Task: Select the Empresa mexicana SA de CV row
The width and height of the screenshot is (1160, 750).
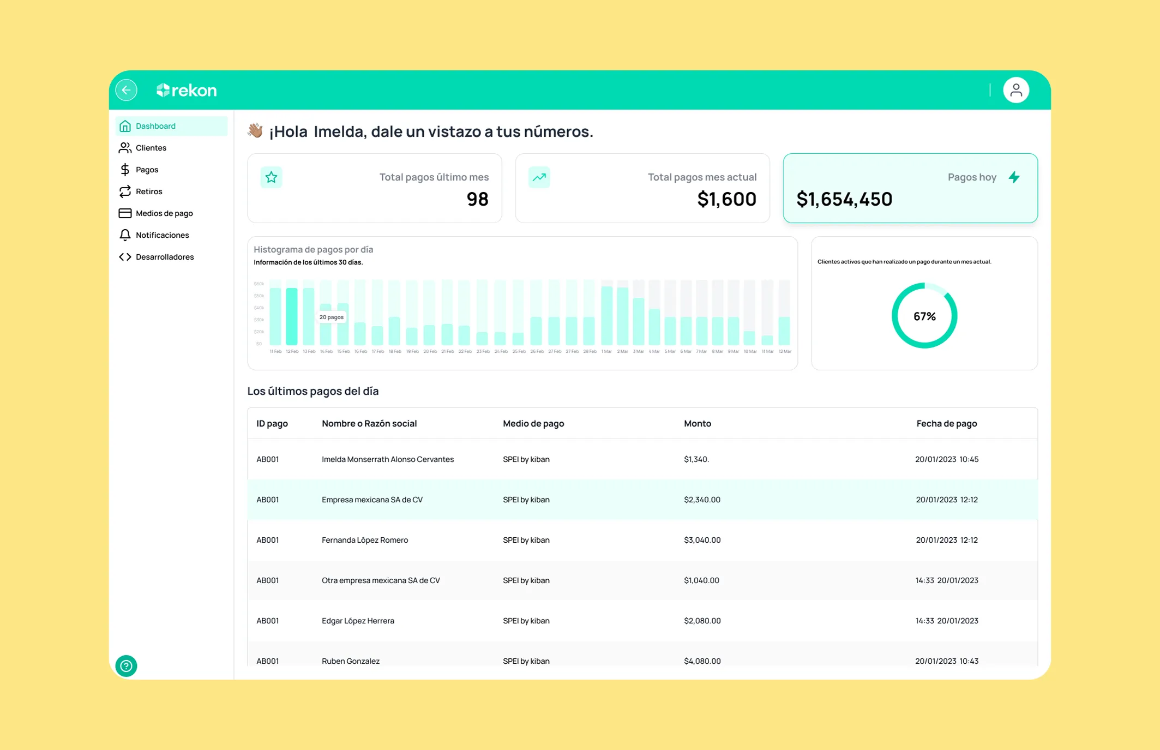Action: [x=642, y=500]
